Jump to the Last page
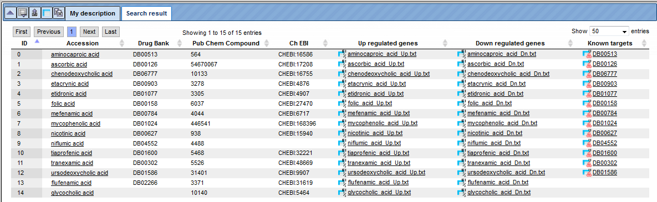 pos(111,32)
